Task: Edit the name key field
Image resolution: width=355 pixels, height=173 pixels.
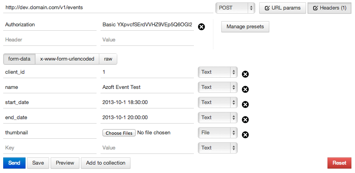Action: pyautogui.click(x=50, y=88)
